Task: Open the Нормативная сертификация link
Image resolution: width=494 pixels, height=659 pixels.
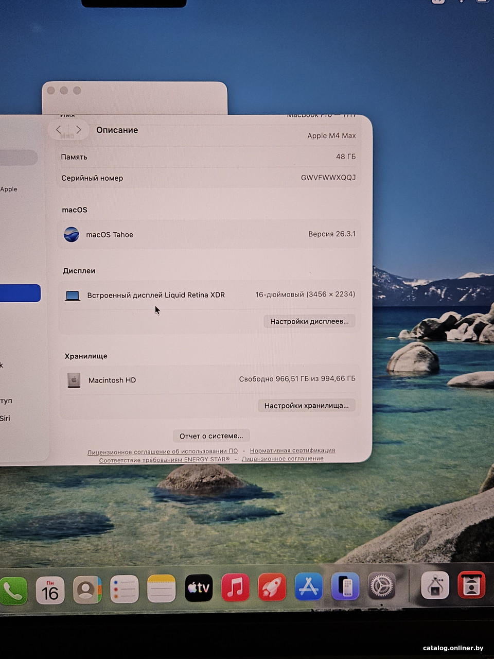Action: coord(292,450)
